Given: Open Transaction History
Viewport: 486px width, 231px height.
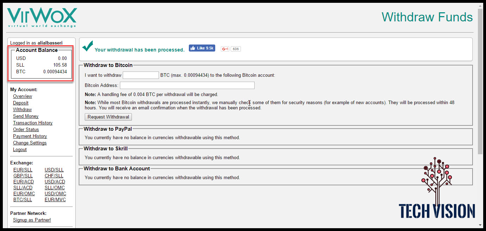Looking at the screenshot, I should 33,123.
